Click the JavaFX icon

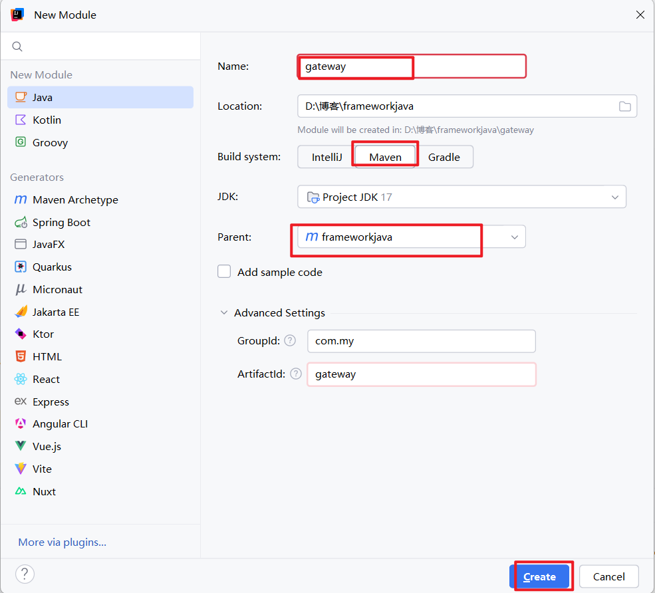click(21, 244)
